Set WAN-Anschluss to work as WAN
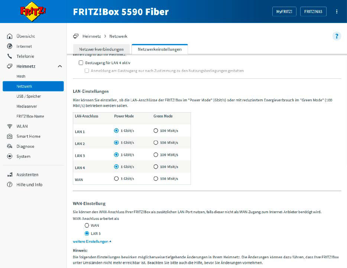Image resolution: width=347 pixels, height=268 pixels. 87,226
